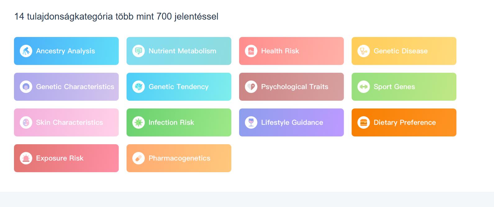The width and height of the screenshot is (494, 207).
Task: Open the Skin Characteristics category
Action: [x=66, y=122]
